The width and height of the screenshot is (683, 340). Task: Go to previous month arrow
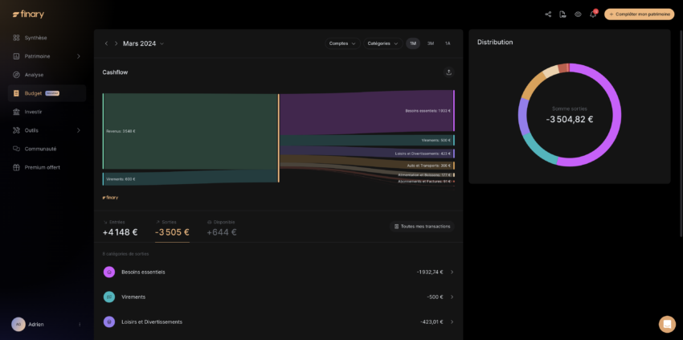pyautogui.click(x=106, y=43)
